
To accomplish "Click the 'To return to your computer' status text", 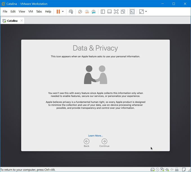I will coord(28,169).
